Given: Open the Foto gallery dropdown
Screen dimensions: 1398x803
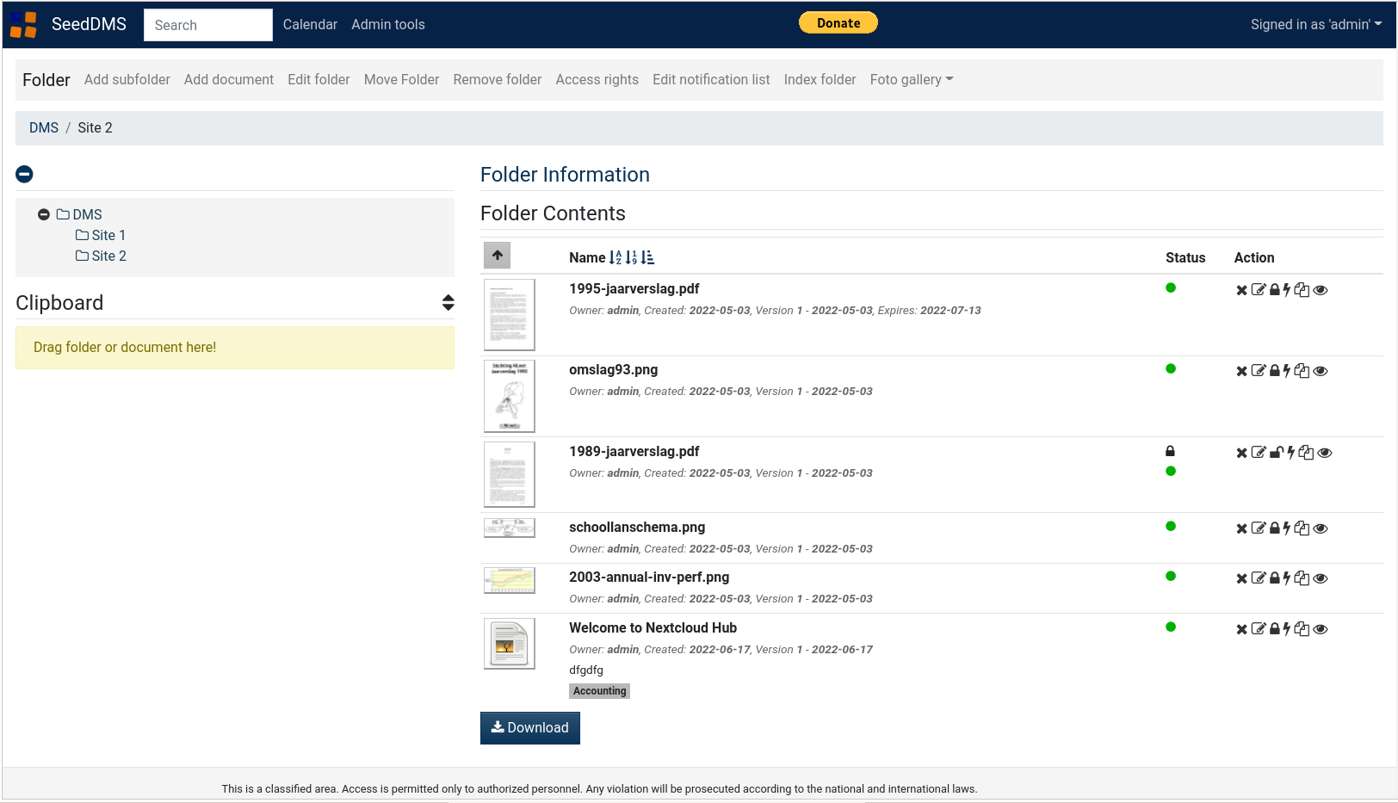Looking at the screenshot, I should (911, 79).
